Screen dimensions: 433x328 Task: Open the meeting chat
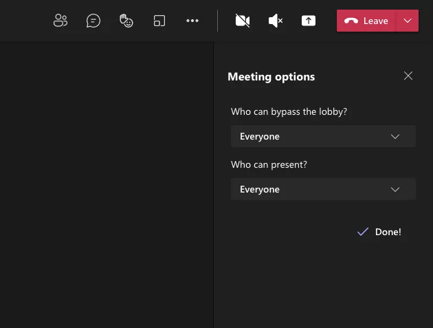point(93,21)
